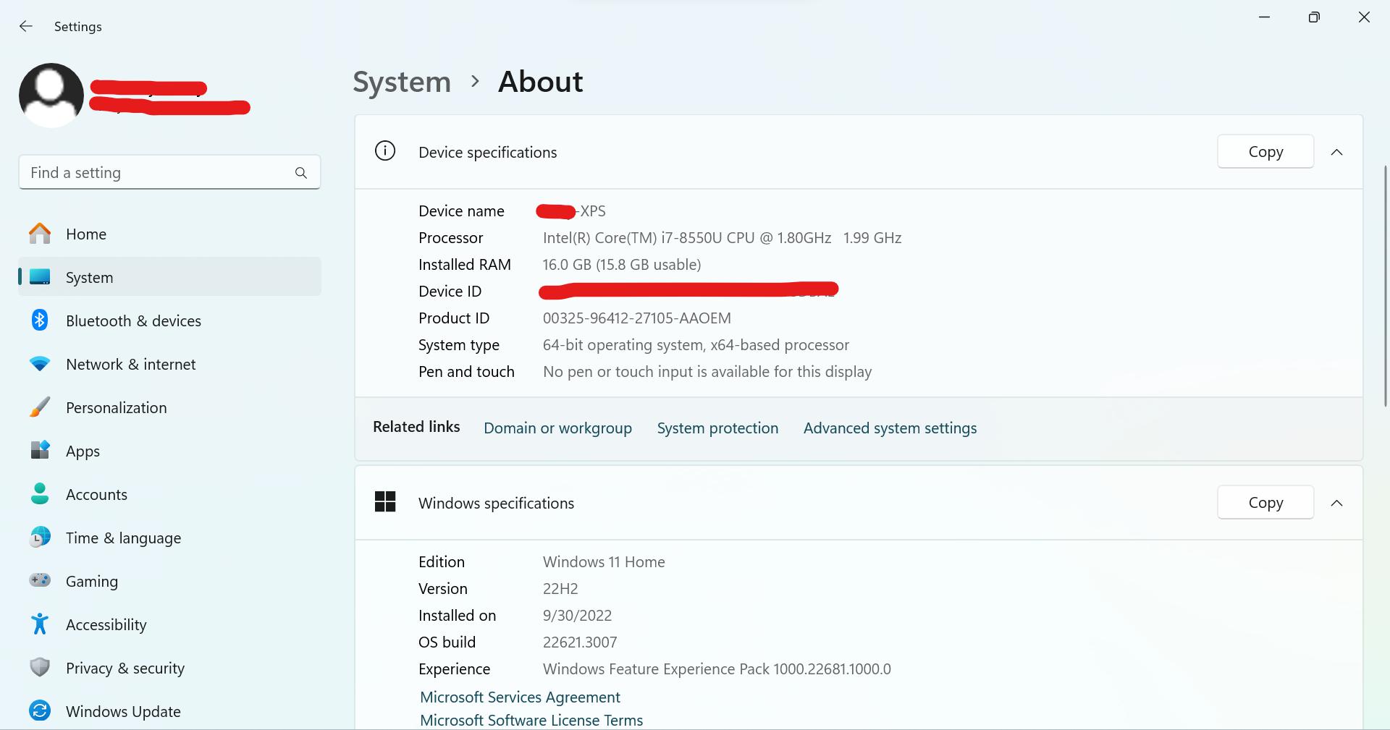Click the Apps icon in sidebar
Viewport: 1390px width, 730px height.
pos(40,450)
